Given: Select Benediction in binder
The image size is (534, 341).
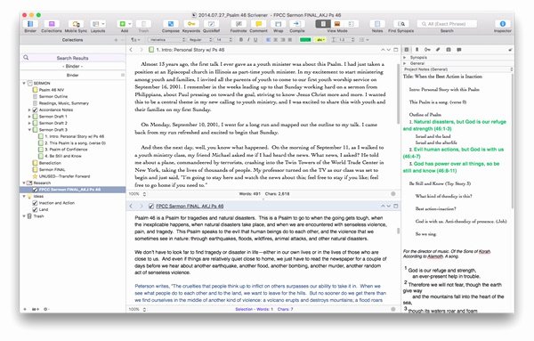Looking at the screenshot, I should (x=50, y=163).
